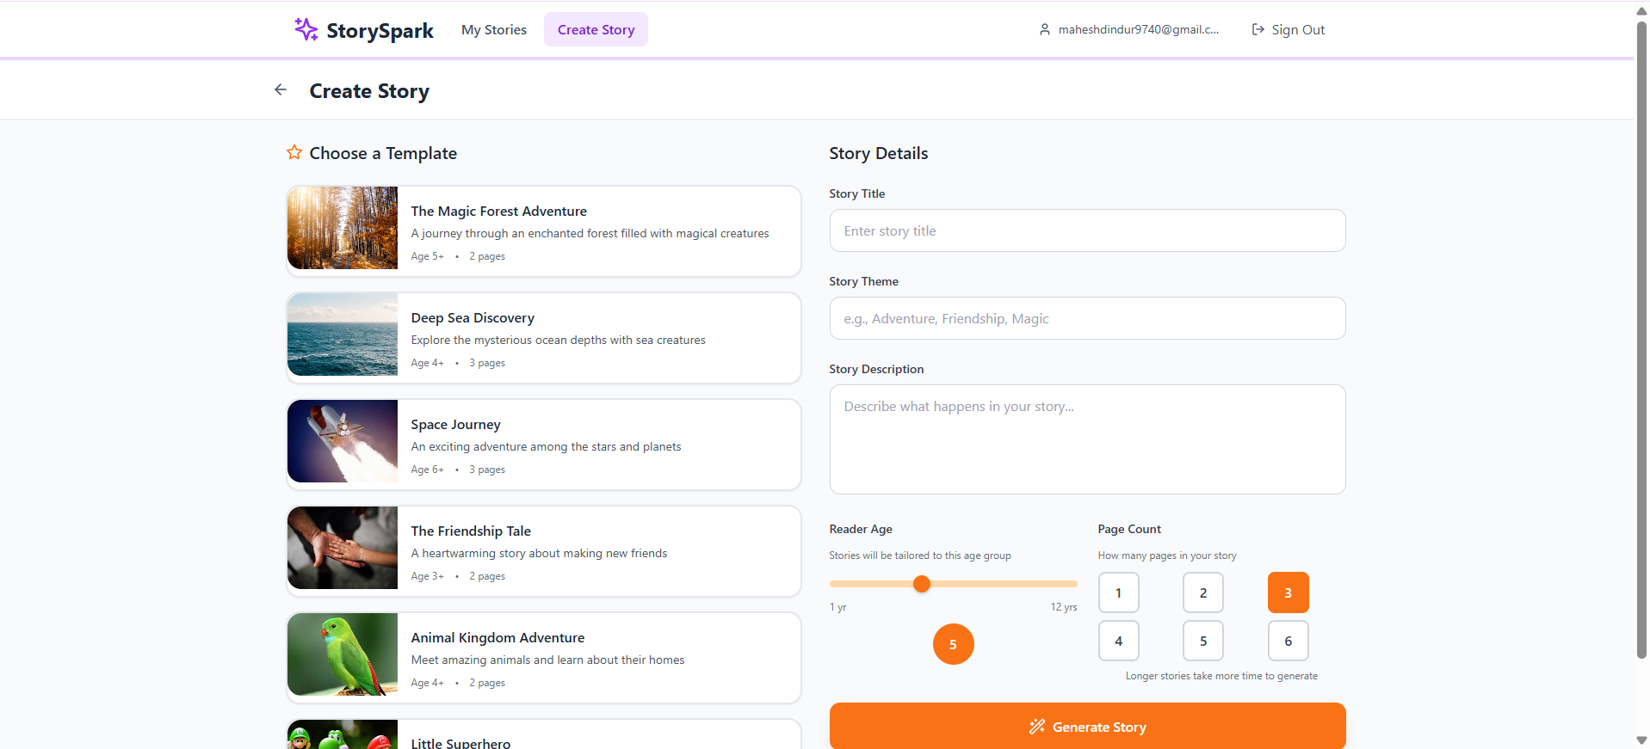Image resolution: width=1650 pixels, height=749 pixels.
Task: Click the rocket launch thumbnail image
Action: [343, 441]
